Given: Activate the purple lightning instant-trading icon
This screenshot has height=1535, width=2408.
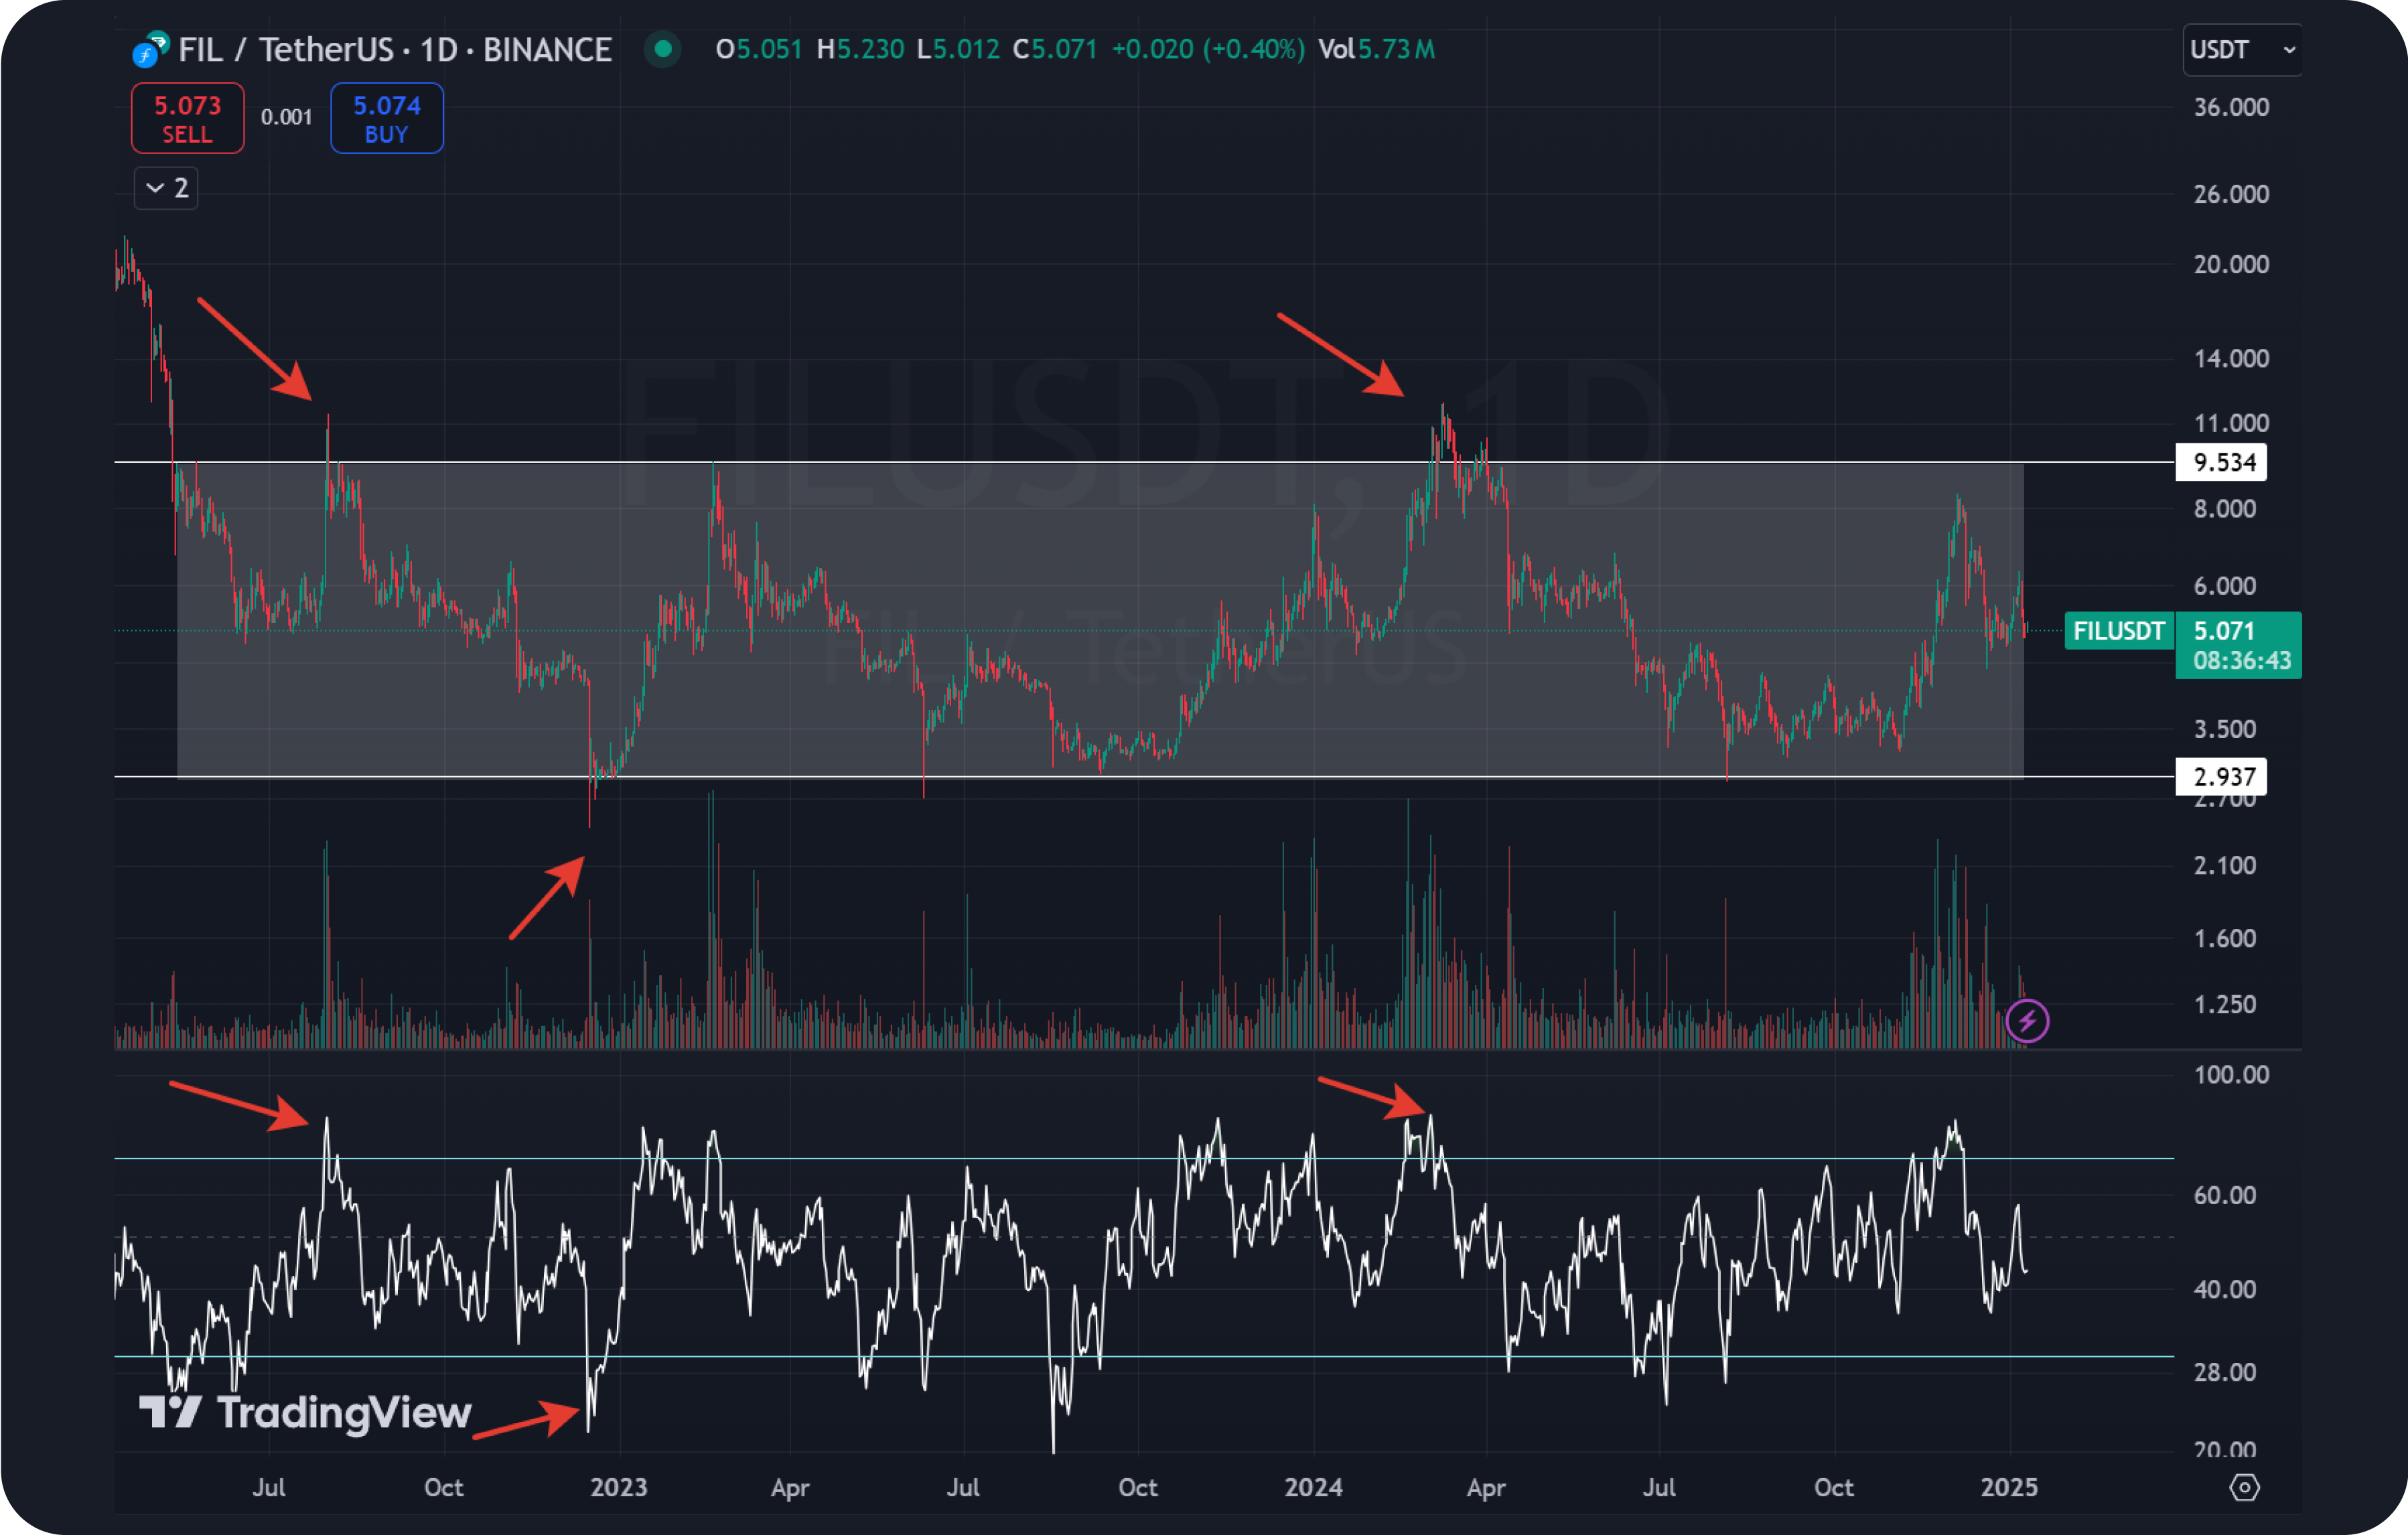Looking at the screenshot, I should (2029, 1021).
